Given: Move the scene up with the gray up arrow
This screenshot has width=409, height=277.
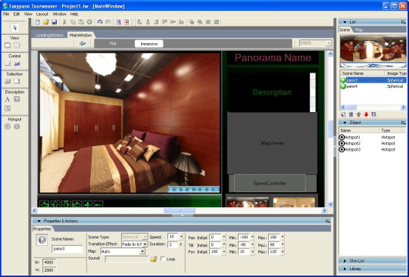Looking at the screenshot, I should click(x=359, y=114).
